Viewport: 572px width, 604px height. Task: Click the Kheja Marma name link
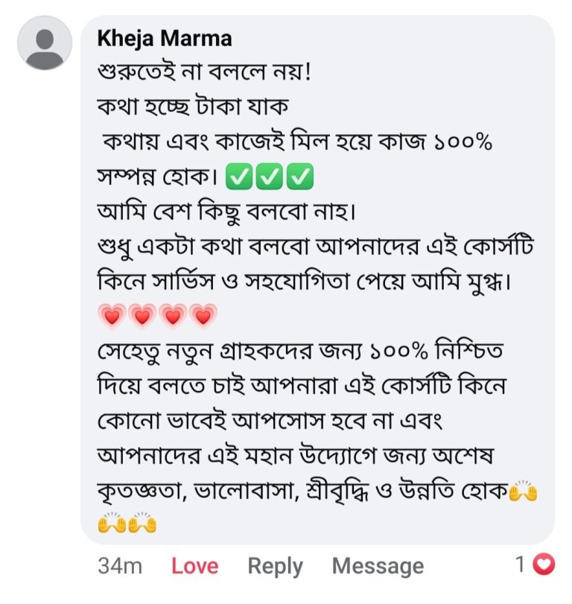165,38
